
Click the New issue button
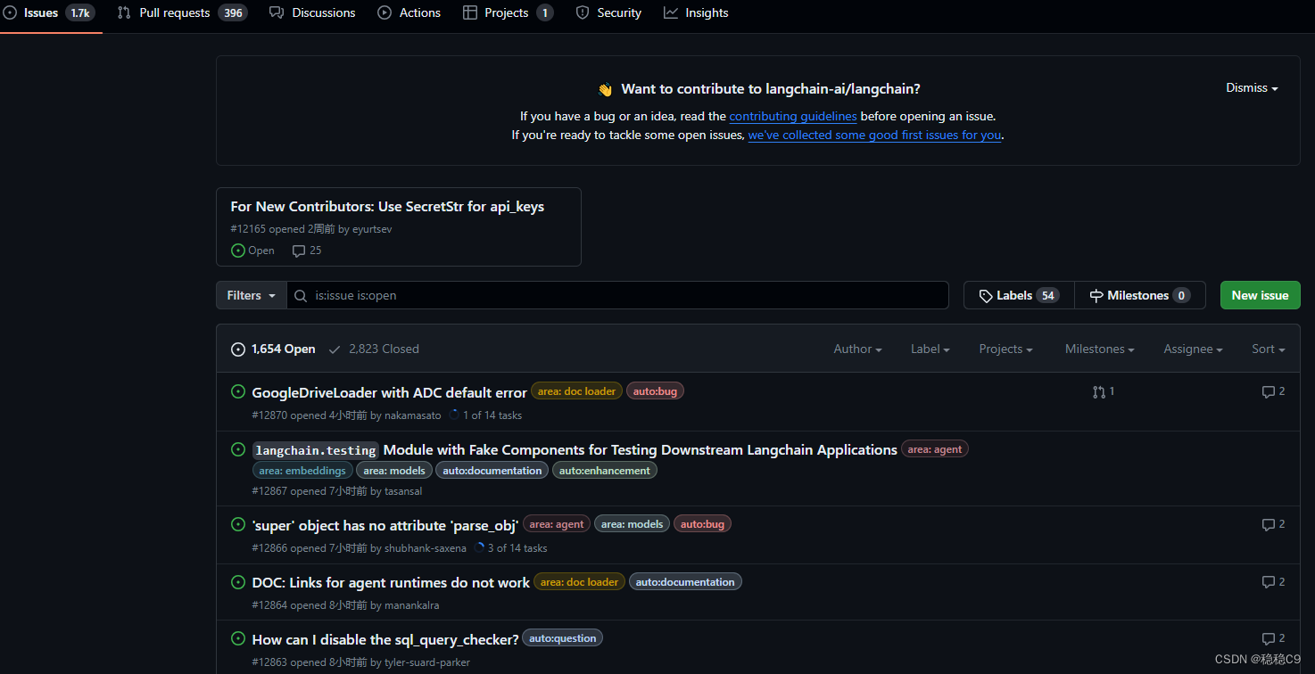coord(1260,295)
